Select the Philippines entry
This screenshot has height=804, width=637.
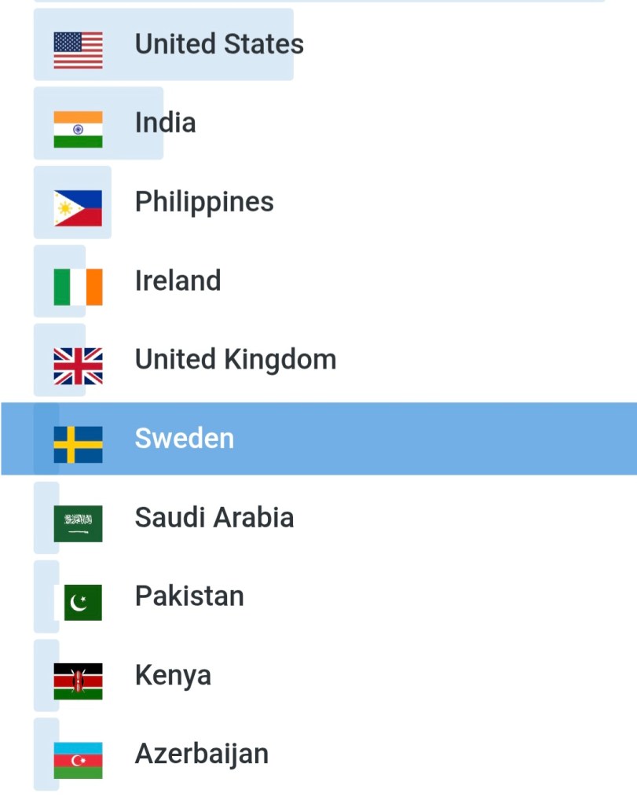tap(204, 202)
